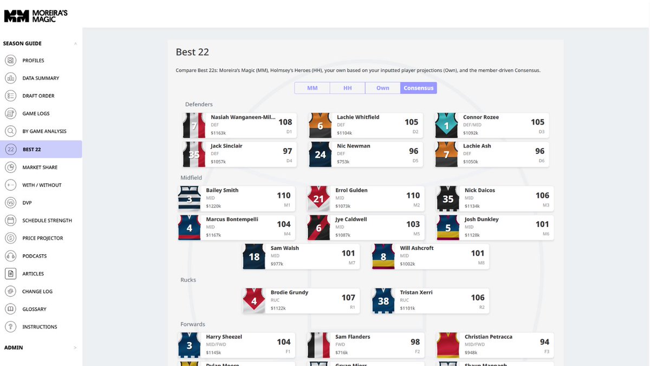Click Nick Daicos' jersey number 35

tap(448, 199)
